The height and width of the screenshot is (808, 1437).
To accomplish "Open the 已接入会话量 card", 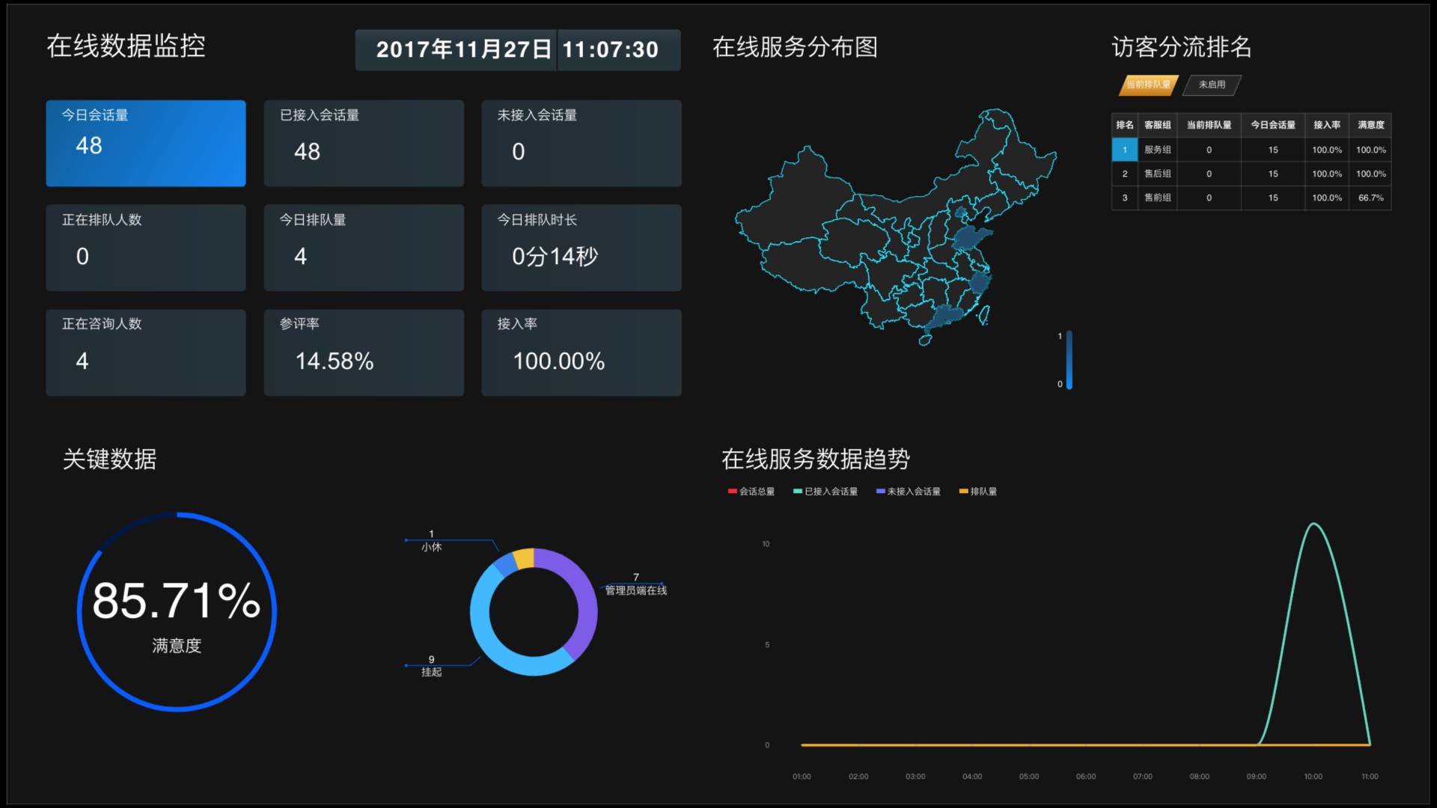I will [x=364, y=143].
